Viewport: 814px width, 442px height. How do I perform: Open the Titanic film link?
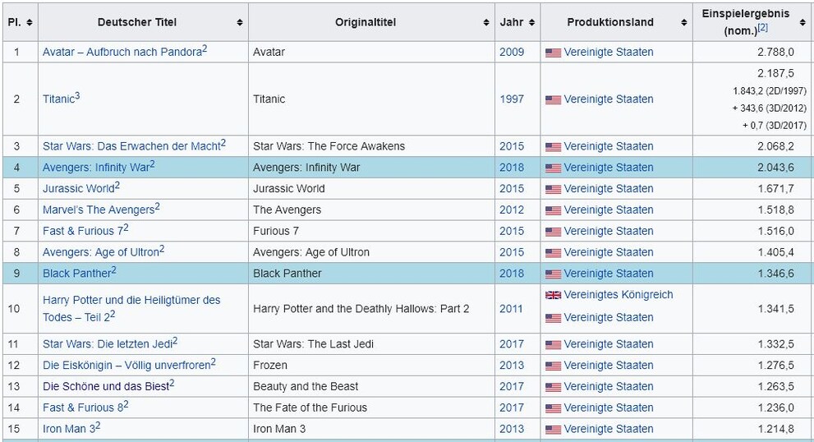click(x=58, y=99)
